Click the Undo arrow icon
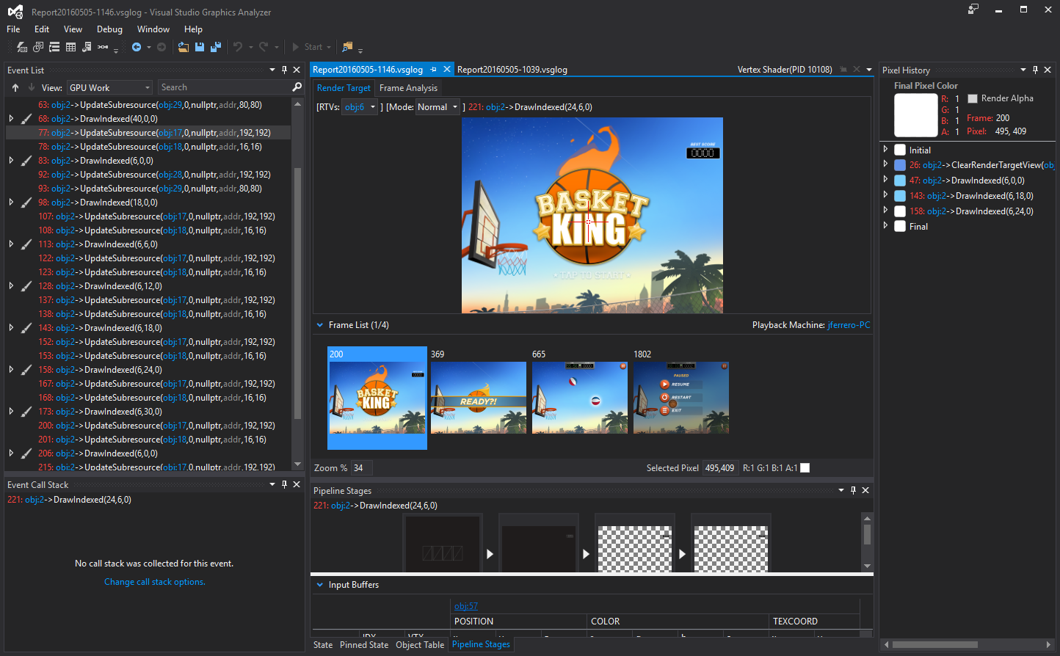The height and width of the screenshot is (656, 1060). pos(238,47)
